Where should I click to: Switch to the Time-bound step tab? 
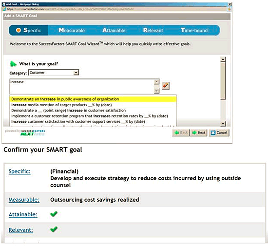194,30
